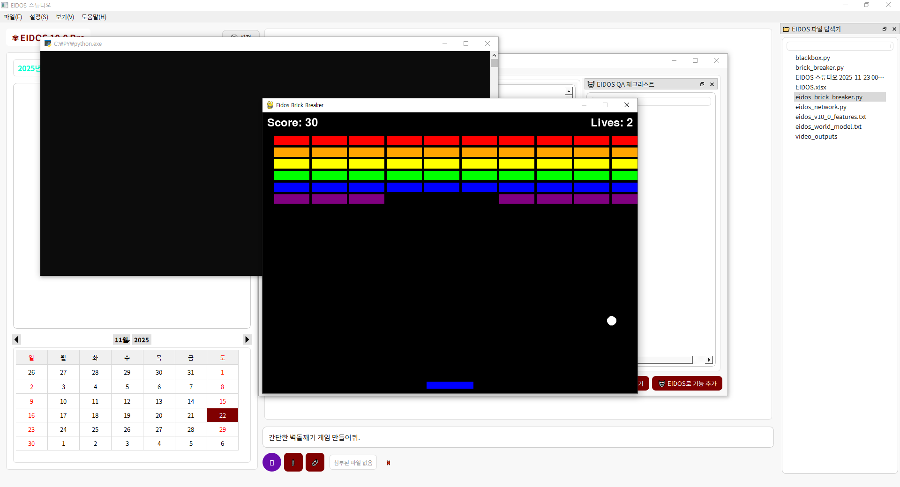The image size is (900, 487).
Task: Click the chat message input field
Action: 516,437
